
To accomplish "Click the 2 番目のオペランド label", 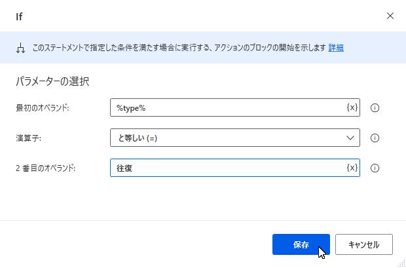I will [45, 168].
